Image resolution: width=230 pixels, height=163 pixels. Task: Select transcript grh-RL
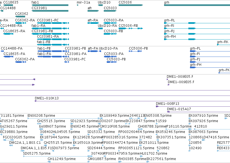pos(197,23)
